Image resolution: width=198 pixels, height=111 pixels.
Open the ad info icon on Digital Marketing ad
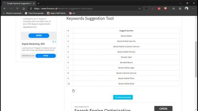53,42
